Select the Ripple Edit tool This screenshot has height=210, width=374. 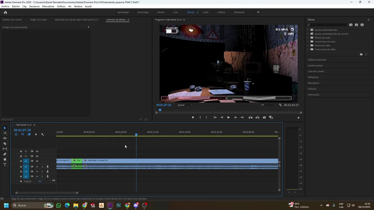point(5,138)
